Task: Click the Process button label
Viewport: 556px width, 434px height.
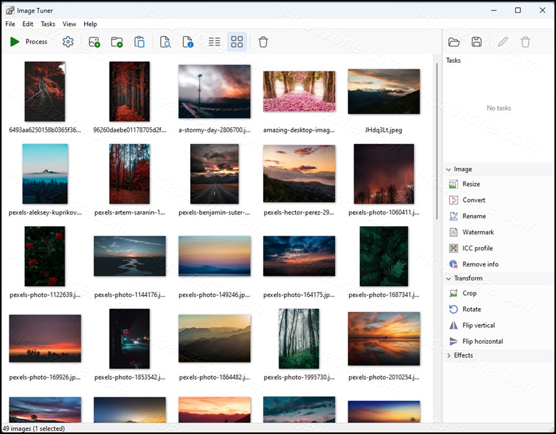Action: [36, 42]
